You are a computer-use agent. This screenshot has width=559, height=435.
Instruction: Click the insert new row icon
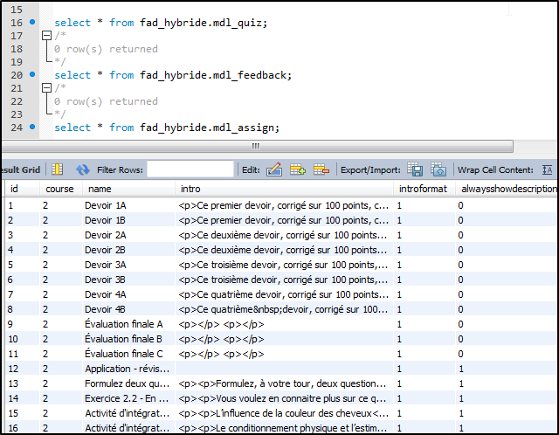click(x=297, y=169)
